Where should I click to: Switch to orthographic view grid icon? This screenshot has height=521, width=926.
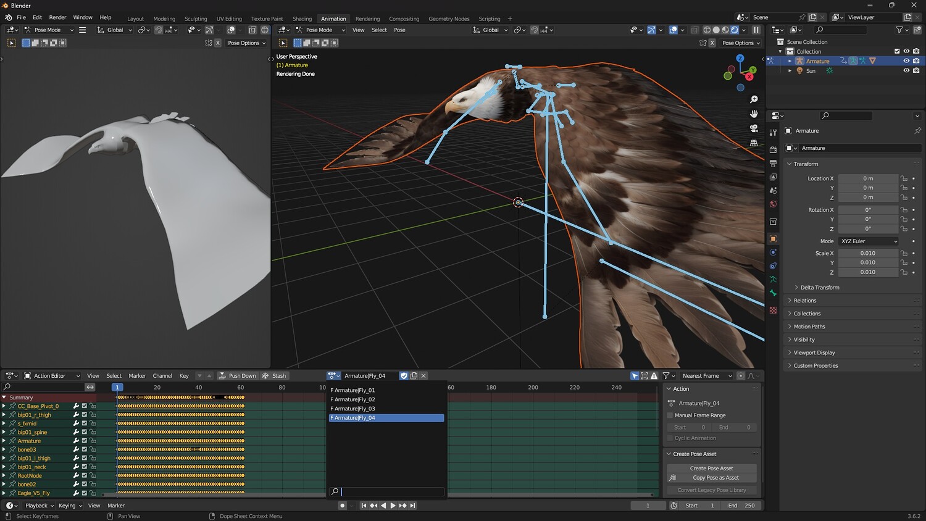754,143
